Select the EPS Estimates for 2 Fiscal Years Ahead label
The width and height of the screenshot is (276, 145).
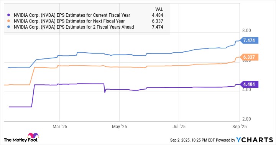pyautogui.click(x=74, y=27)
